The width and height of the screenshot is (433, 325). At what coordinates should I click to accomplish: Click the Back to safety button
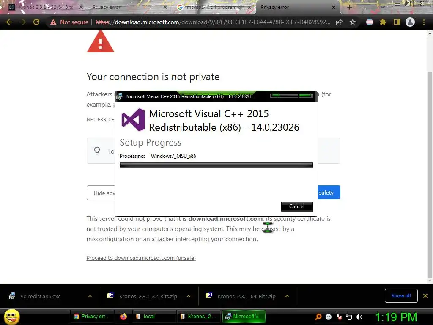tap(329, 193)
